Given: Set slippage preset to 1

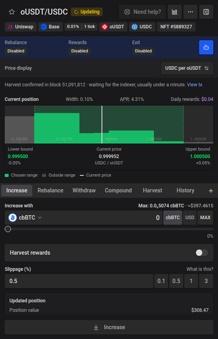Looking at the screenshot, I should (x=191, y=281).
